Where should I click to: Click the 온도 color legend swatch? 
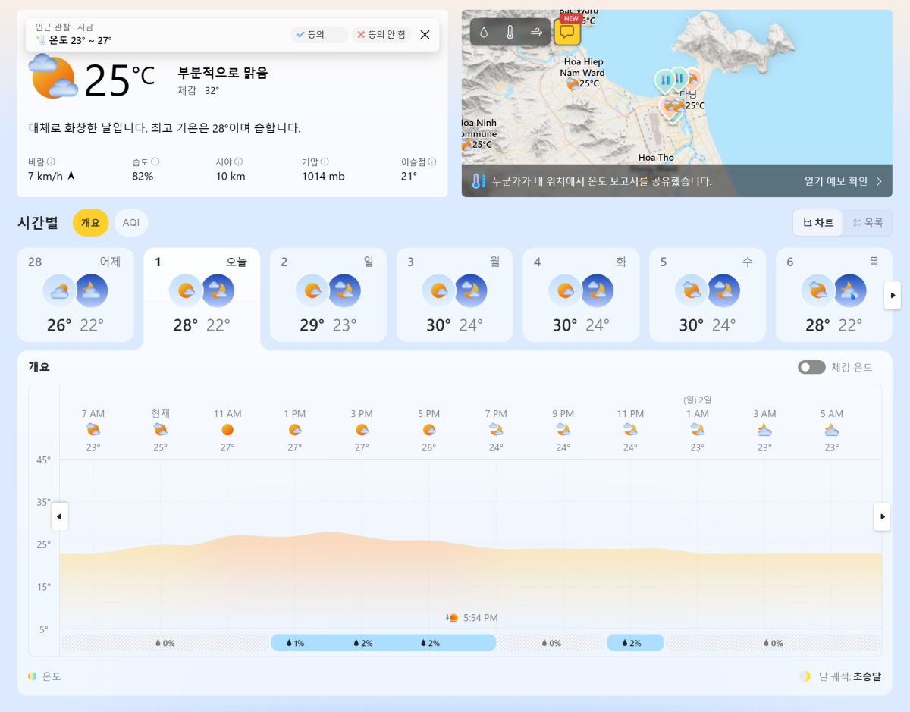click(x=33, y=676)
